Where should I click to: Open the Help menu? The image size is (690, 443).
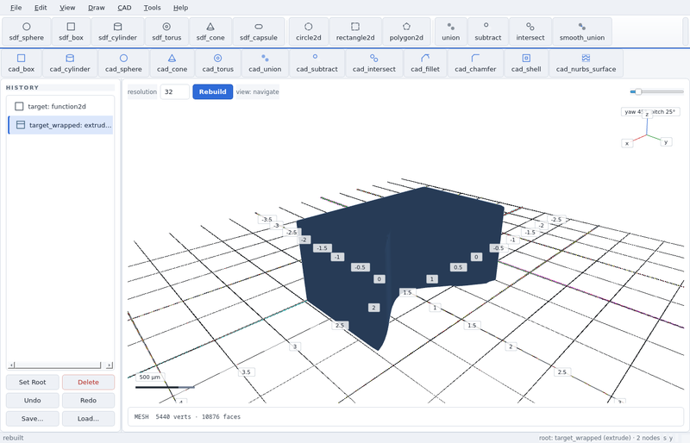(x=180, y=8)
